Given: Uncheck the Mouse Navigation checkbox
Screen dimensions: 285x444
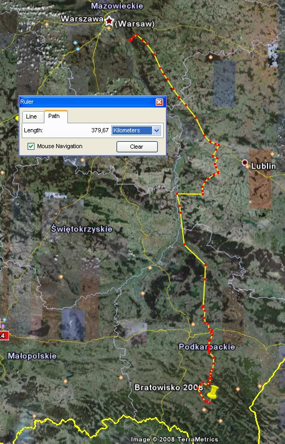Looking at the screenshot, I should coord(31,146).
